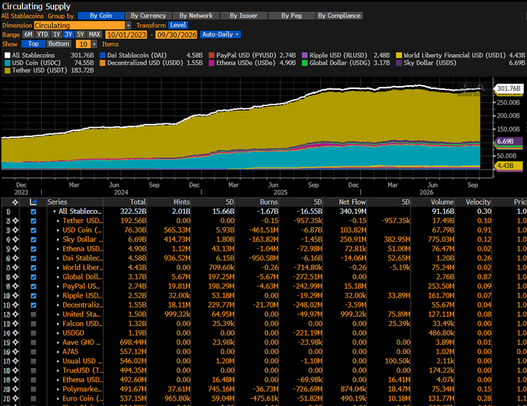Expand the PayPal USD series row
This screenshot has width=527, height=406.
coord(58,287)
